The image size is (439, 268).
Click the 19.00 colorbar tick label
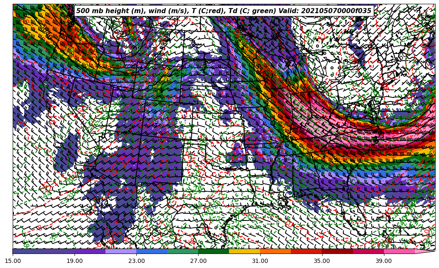(x=75, y=261)
